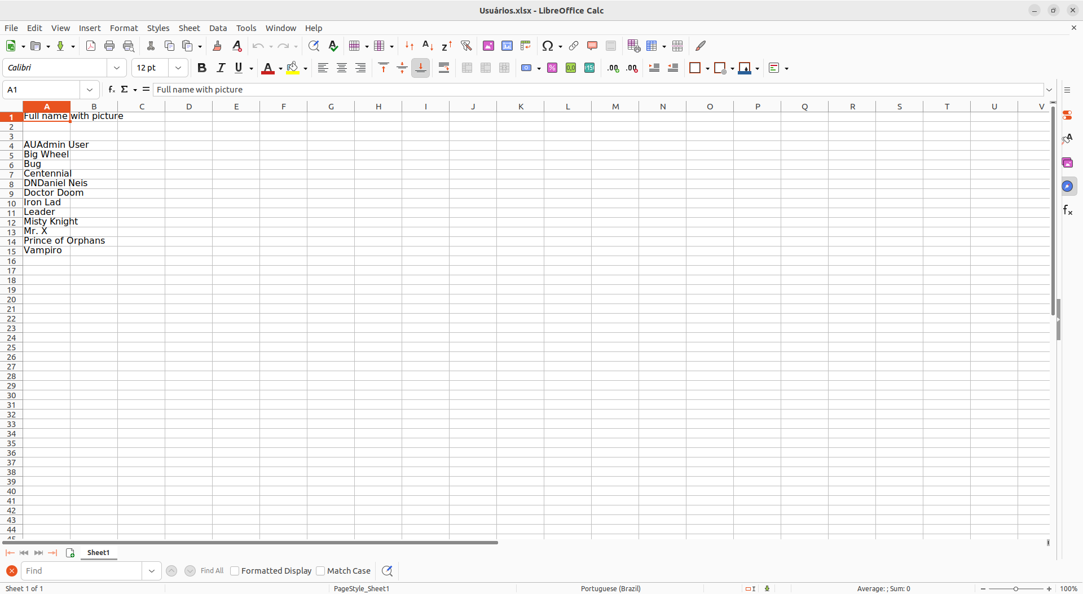1083x594 pixels.
Task: Open the Font Color dropdown arrow
Action: (x=280, y=69)
